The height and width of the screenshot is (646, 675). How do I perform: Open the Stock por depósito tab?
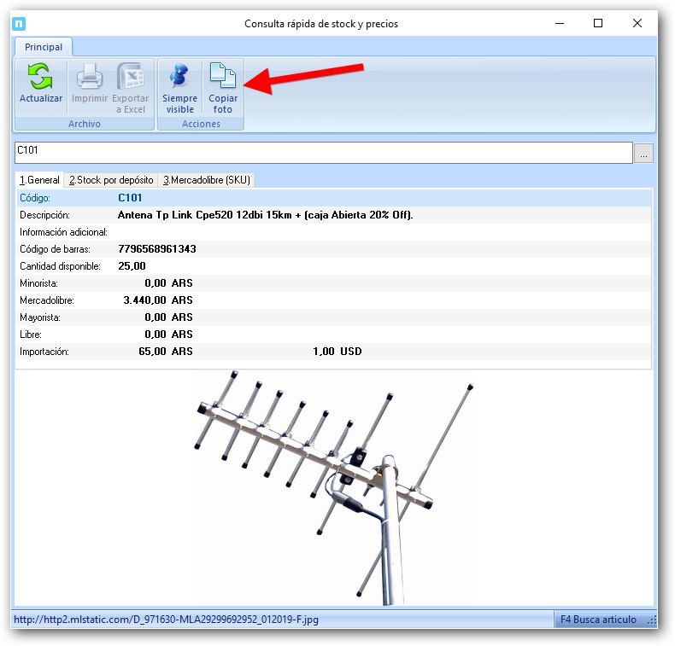(x=111, y=180)
